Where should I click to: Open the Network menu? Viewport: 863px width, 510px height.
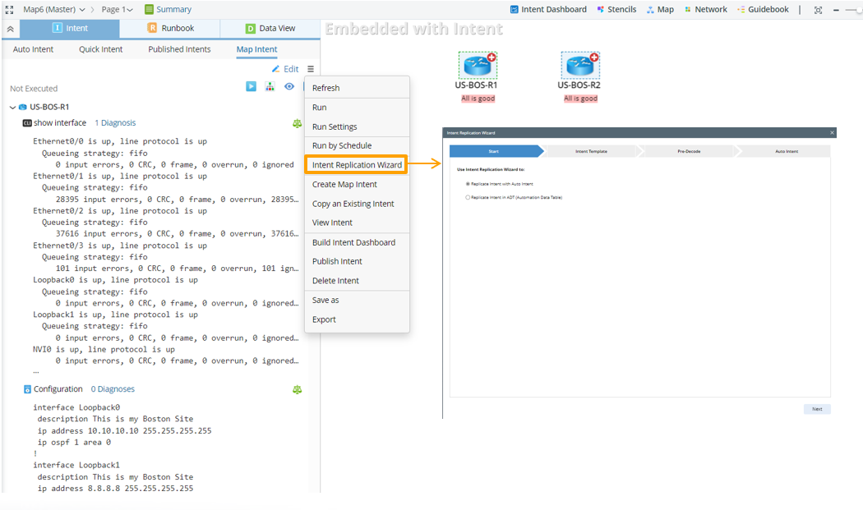[x=705, y=9]
